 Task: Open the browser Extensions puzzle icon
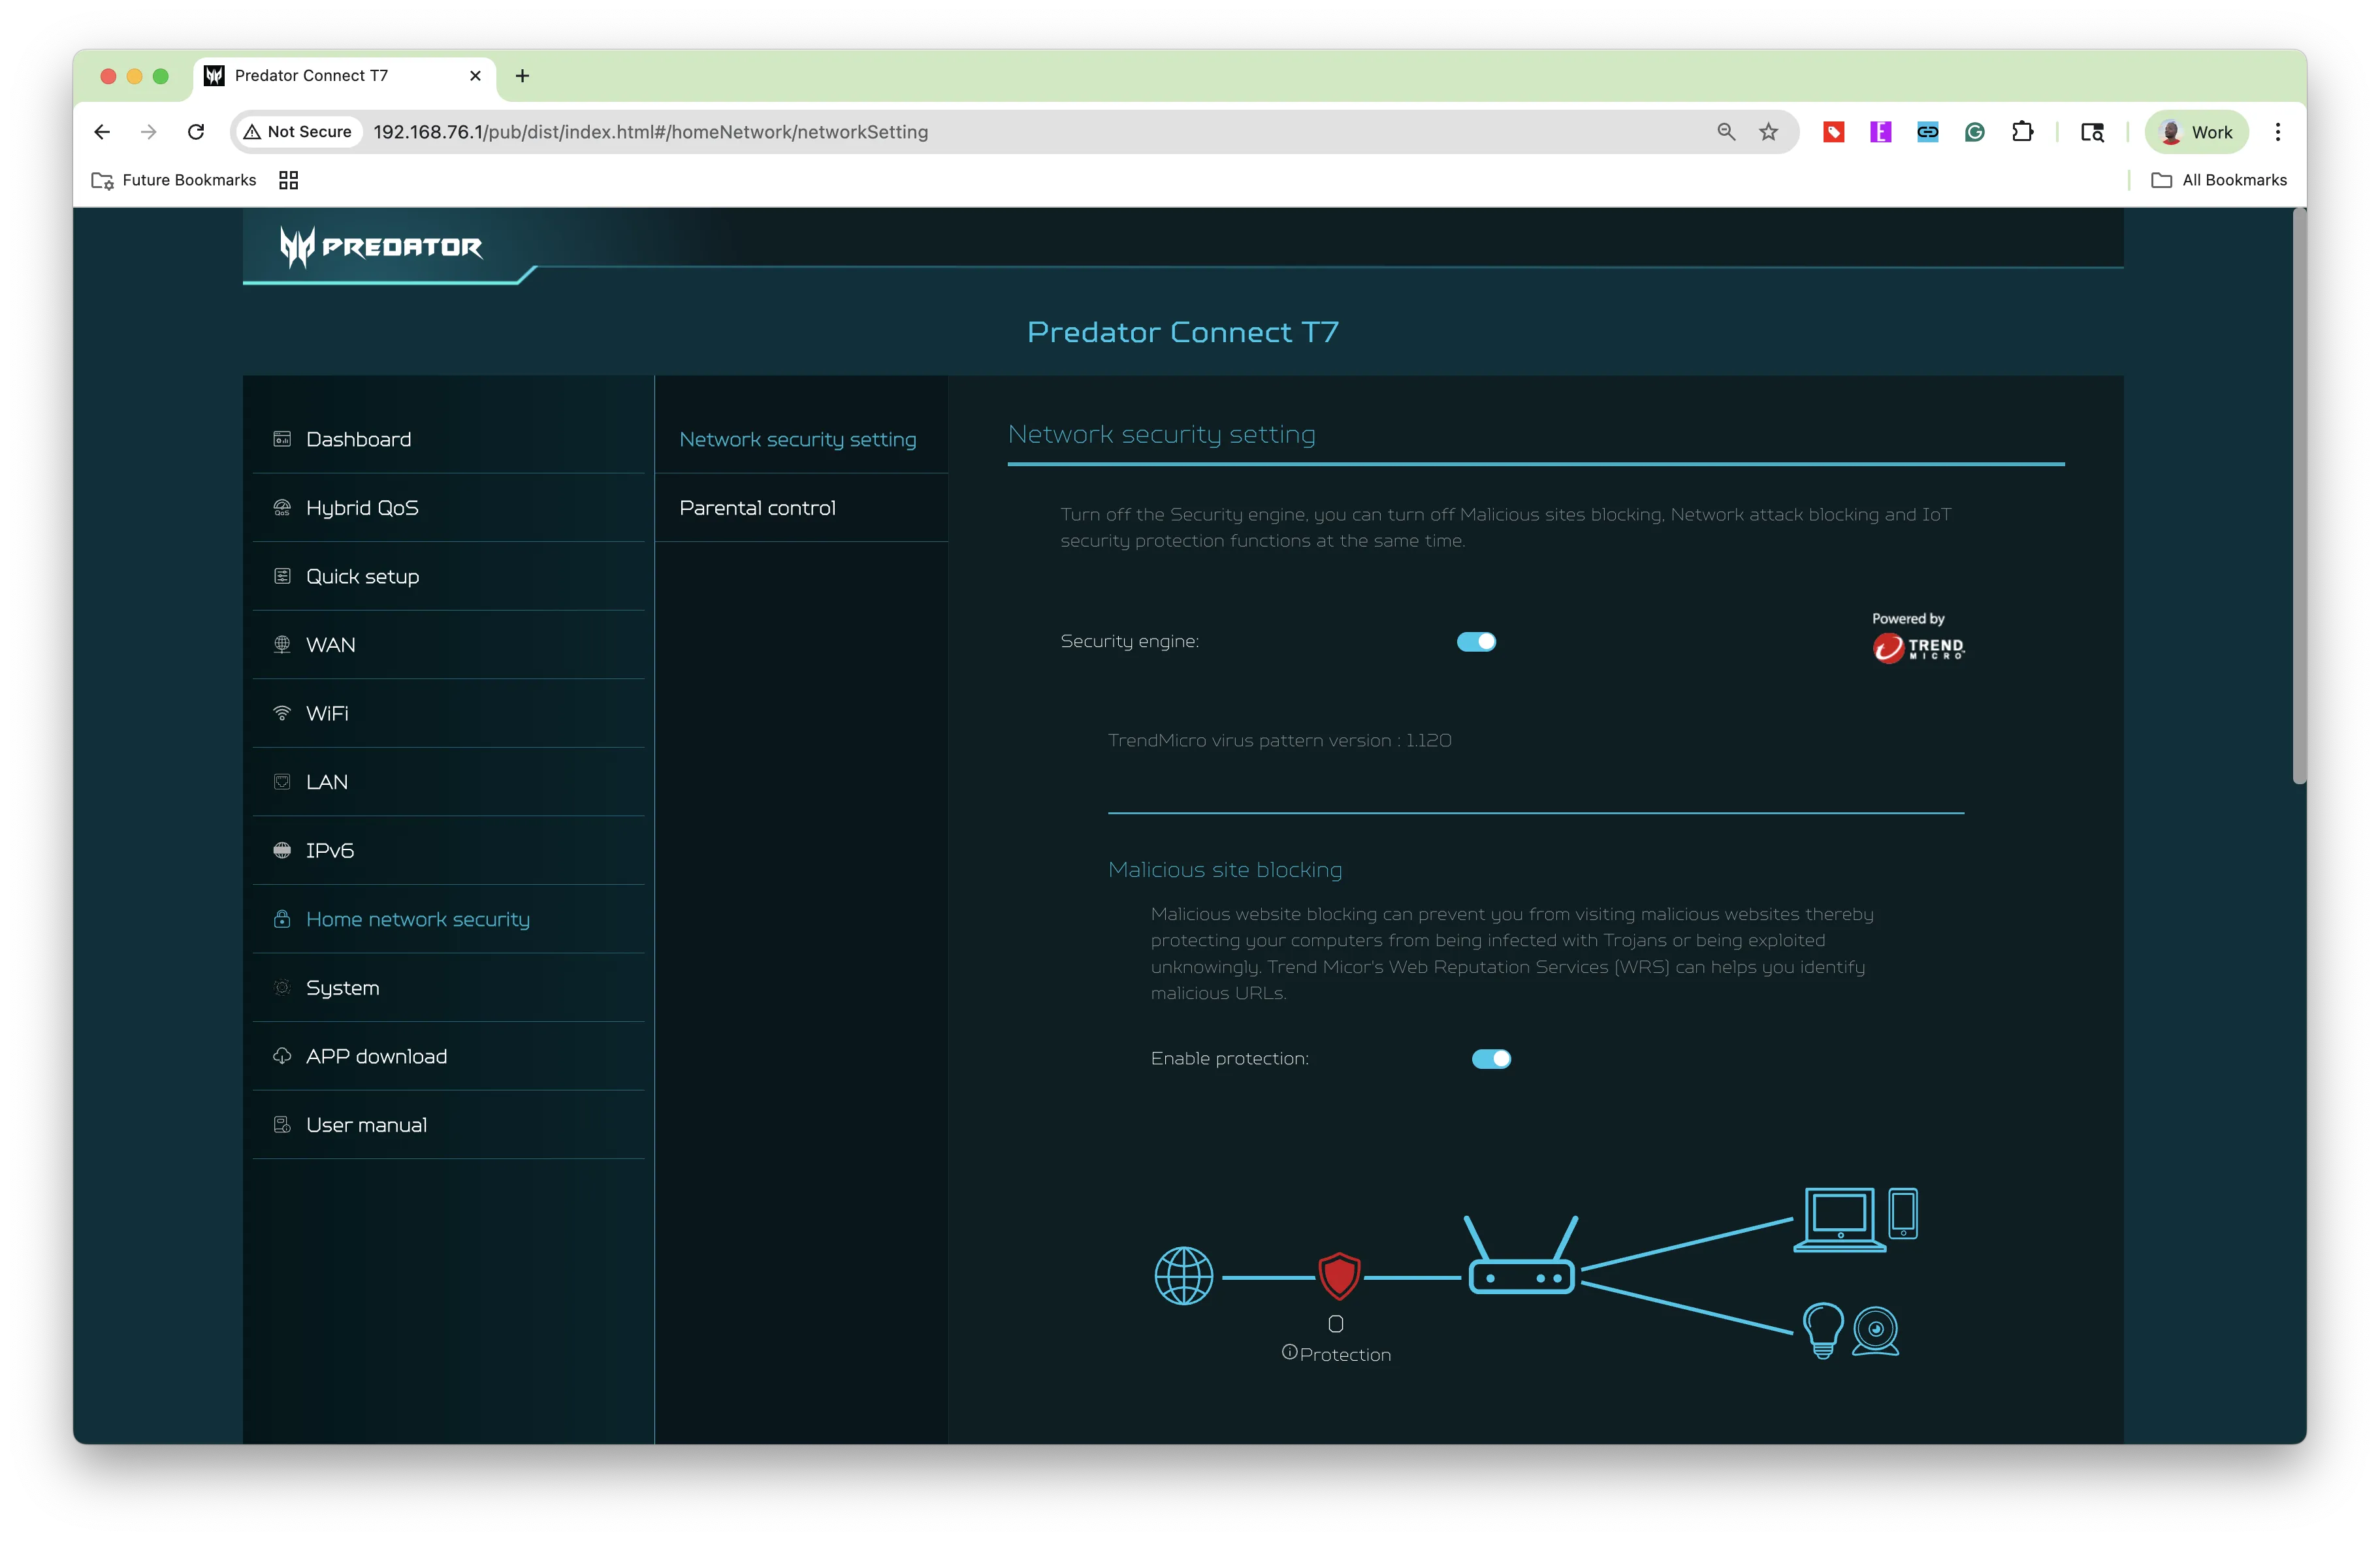pos(2022,132)
